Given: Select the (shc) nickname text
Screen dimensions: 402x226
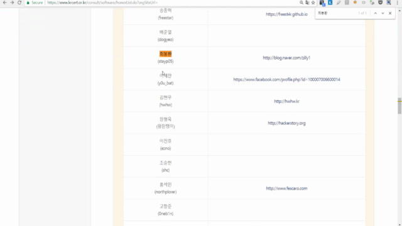Looking at the screenshot, I should point(165,170).
